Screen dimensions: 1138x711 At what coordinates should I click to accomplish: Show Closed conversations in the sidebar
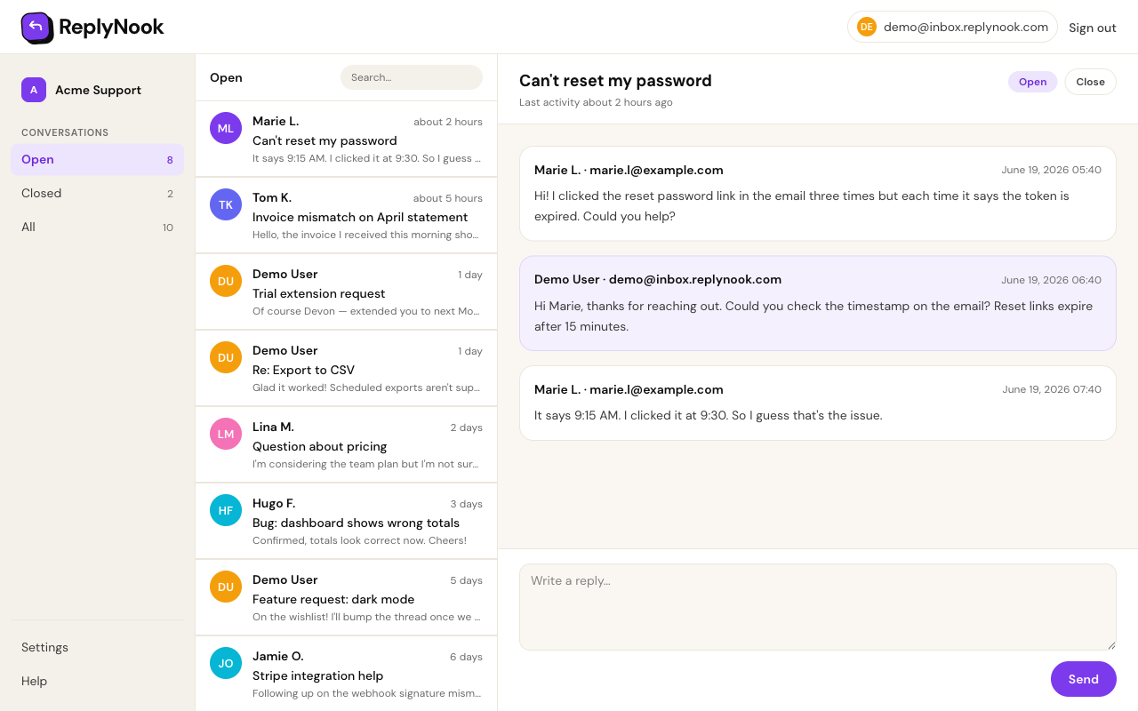tap(97, 194)
